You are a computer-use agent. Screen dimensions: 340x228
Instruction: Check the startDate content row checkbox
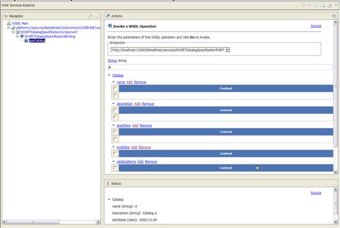click(x=115, y=139)
